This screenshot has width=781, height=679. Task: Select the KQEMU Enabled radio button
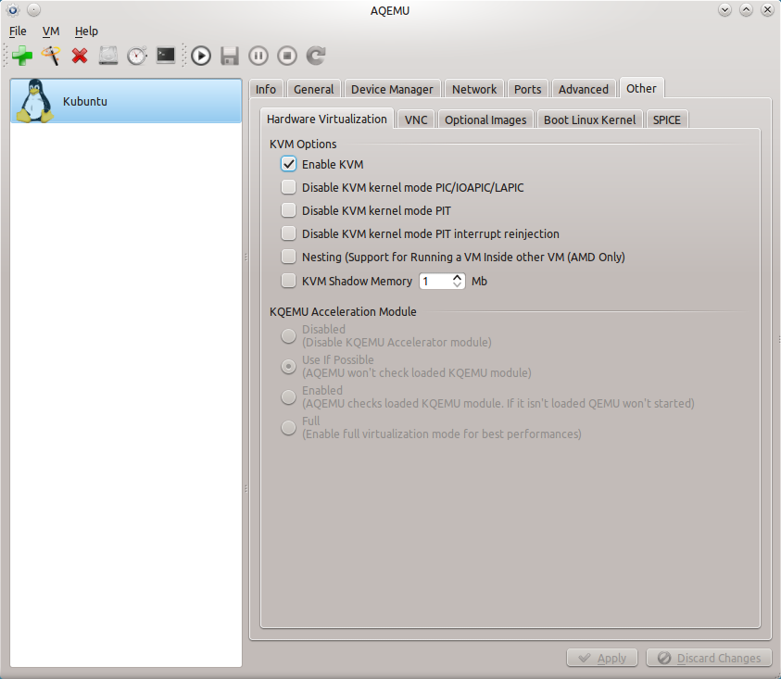point(288,397)
